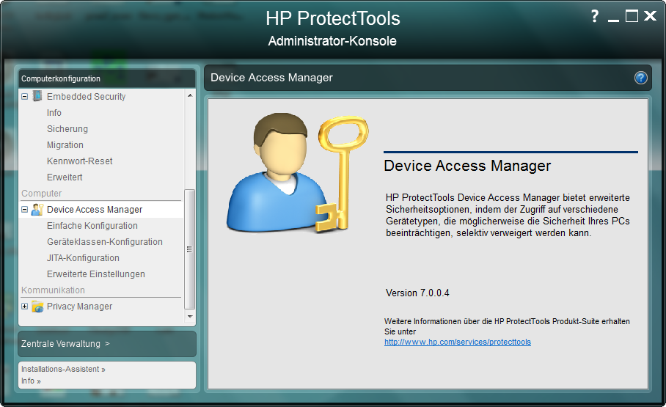The image size is (666, 407).
Task: Click the Info link at bottom left
Action: click(31, 381)
